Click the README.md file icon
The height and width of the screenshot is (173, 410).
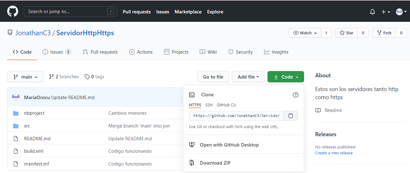(x=16, y=139)
